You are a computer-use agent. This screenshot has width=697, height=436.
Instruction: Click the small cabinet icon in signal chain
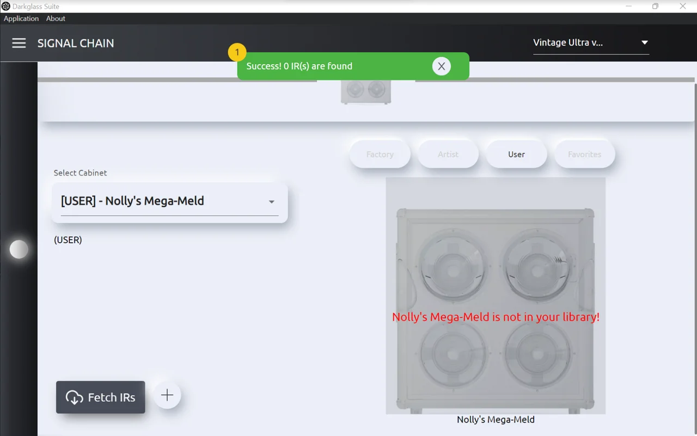pos(365,90)
